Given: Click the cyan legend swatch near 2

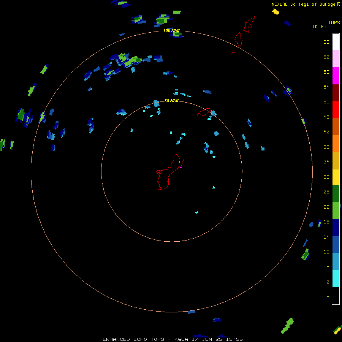Looking at the screenshot, I should pos(336,279).
